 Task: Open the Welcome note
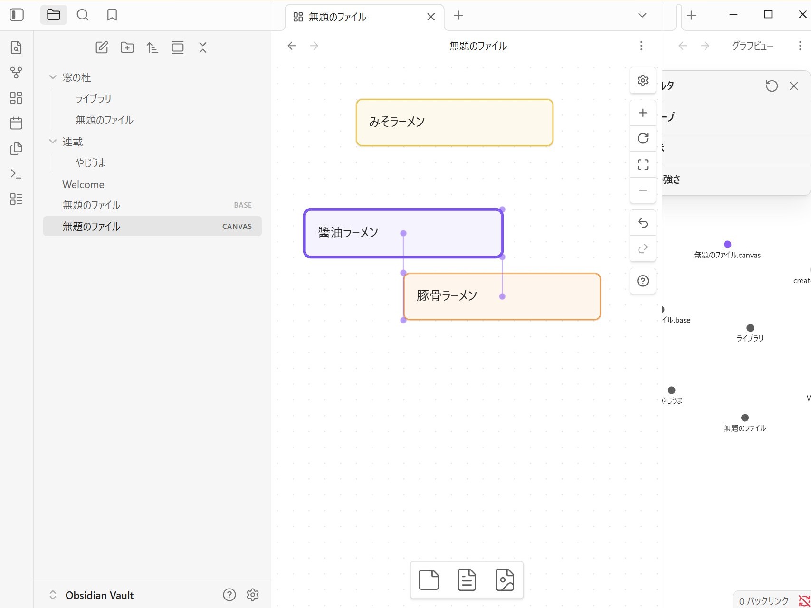pos(84,184)
